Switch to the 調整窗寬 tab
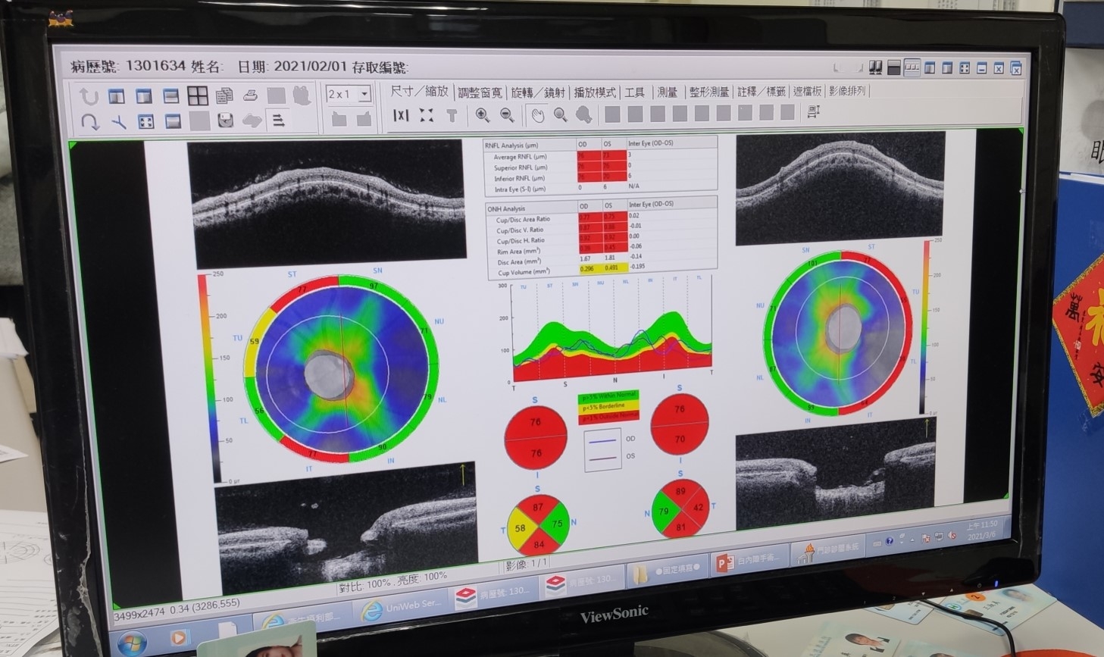Image resolution: width=1104 pixels, height=657 pixels. 480,92
